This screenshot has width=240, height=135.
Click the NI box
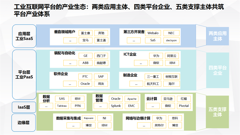pos(104,118)
